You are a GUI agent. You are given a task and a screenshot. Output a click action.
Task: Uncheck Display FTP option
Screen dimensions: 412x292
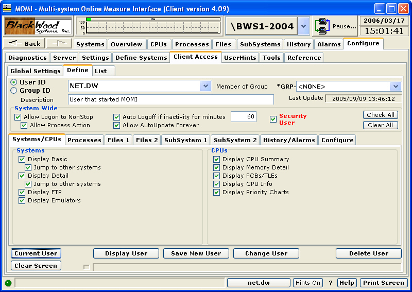(x=22, y=192)
